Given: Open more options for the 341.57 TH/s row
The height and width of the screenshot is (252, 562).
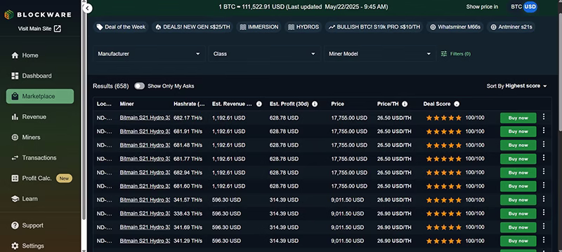Looking at the screenshot, I should (543, 199).
